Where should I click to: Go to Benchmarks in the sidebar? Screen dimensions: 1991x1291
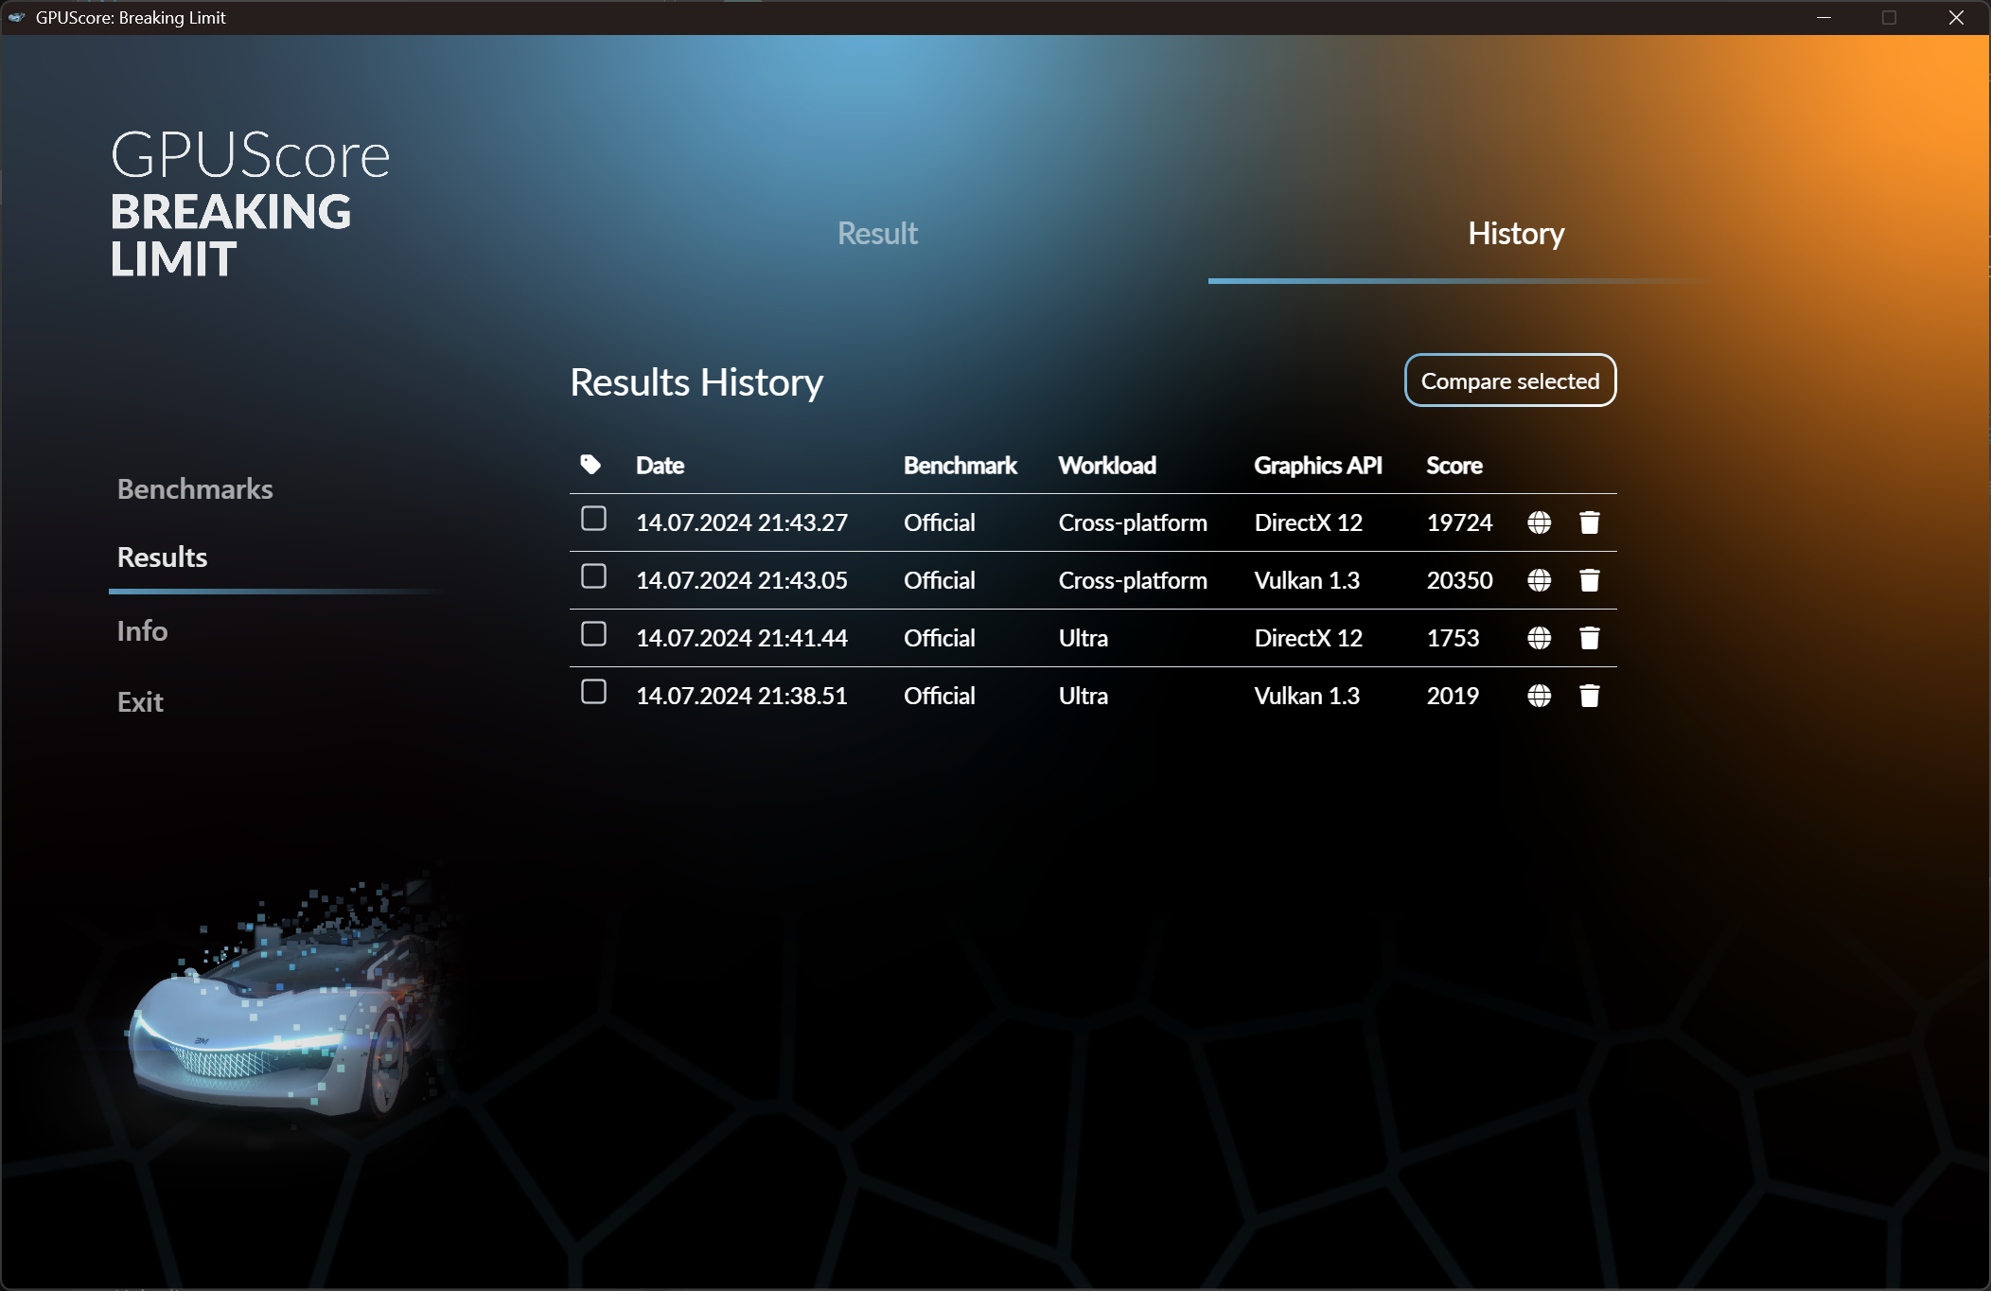coord(195,489)
